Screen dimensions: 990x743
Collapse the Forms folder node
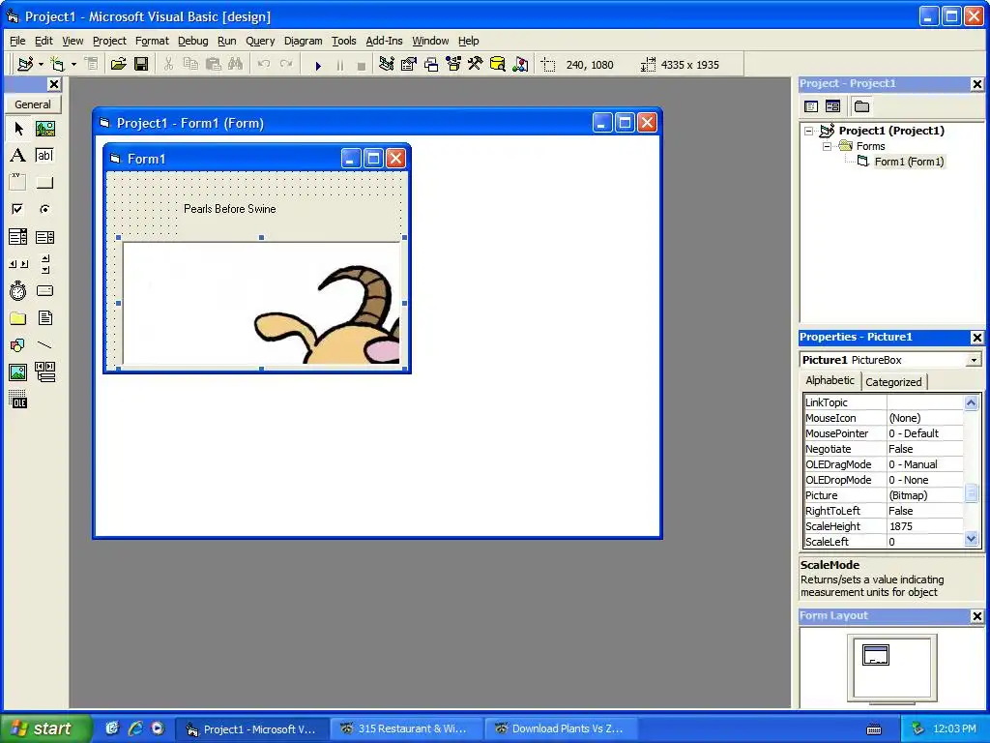pyautogui.click(x=827, y=147)
